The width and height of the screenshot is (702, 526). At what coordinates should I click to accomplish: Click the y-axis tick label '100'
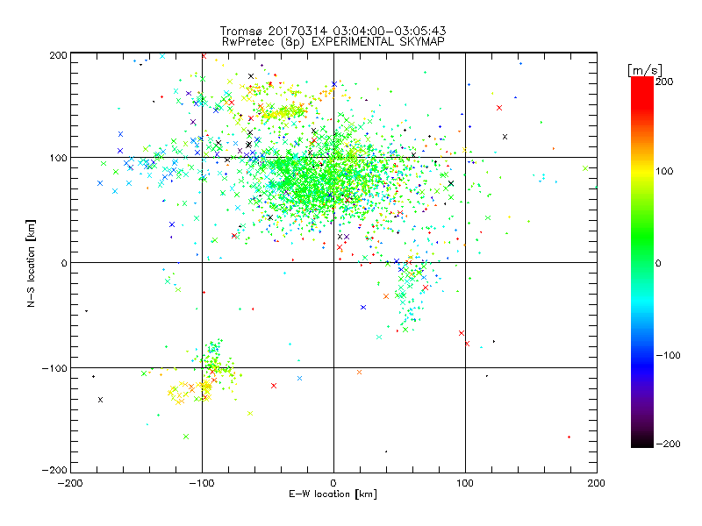(58, 158)
